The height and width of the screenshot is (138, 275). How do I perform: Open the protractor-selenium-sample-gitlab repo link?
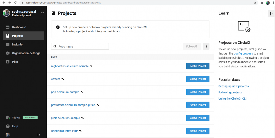pyautogui.click(x=73, y=105)
